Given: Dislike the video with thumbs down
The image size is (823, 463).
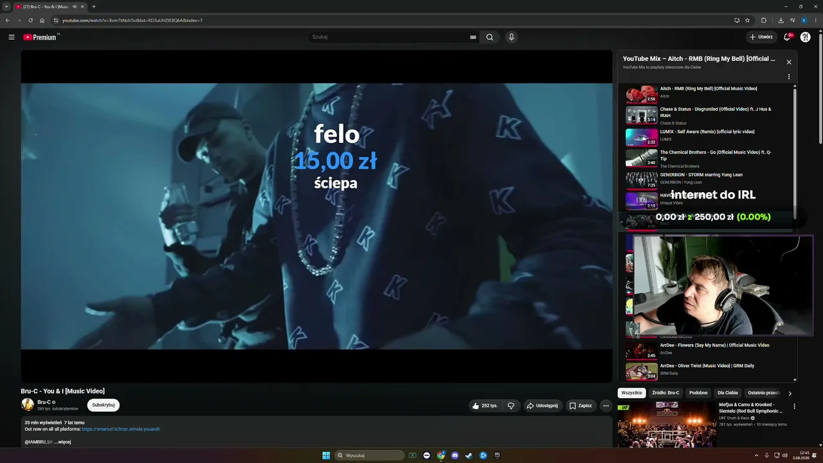Looking at the screenshot, I should (x=511, y=406).
